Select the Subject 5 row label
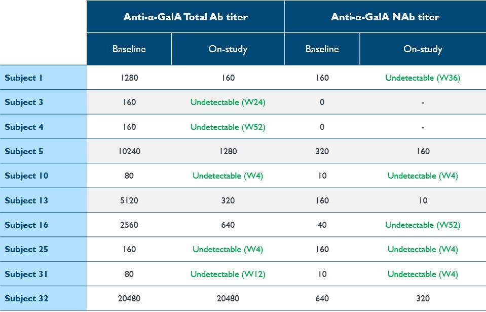 [x=24, y=151]
